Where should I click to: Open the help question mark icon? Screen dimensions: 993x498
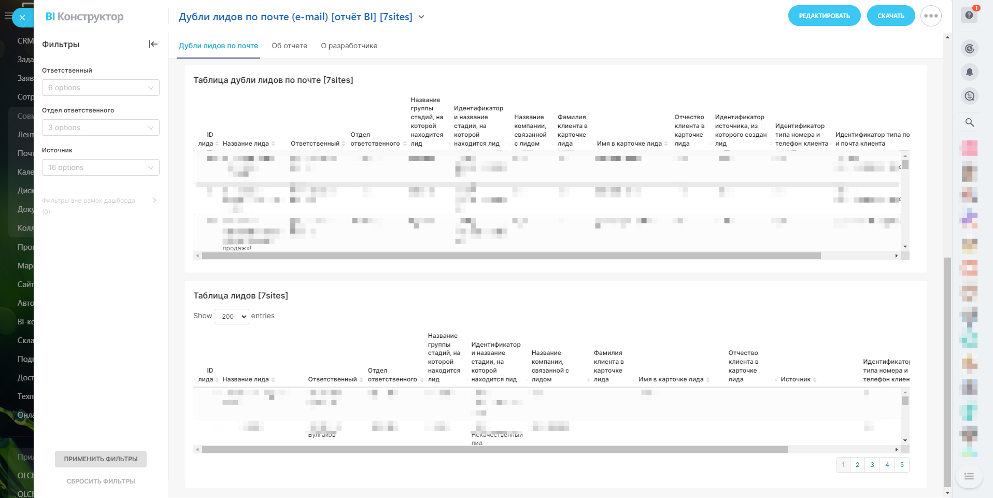pos(969,15)
